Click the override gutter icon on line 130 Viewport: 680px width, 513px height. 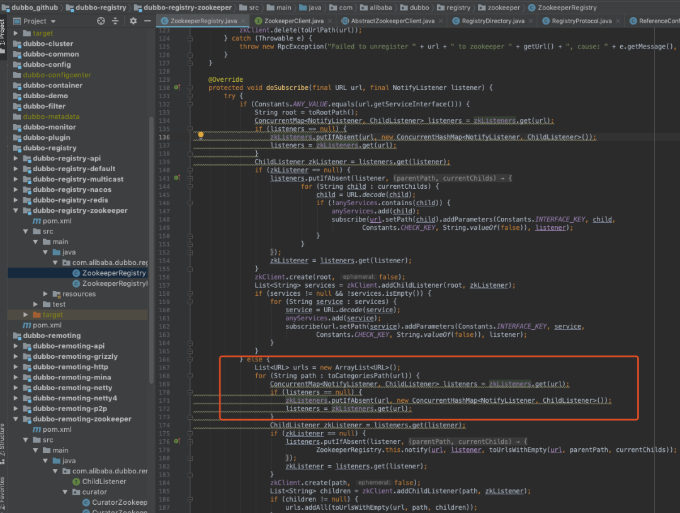[x=177, y=88]
